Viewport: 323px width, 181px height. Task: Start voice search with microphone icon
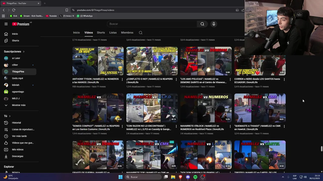tap(214, 24)
